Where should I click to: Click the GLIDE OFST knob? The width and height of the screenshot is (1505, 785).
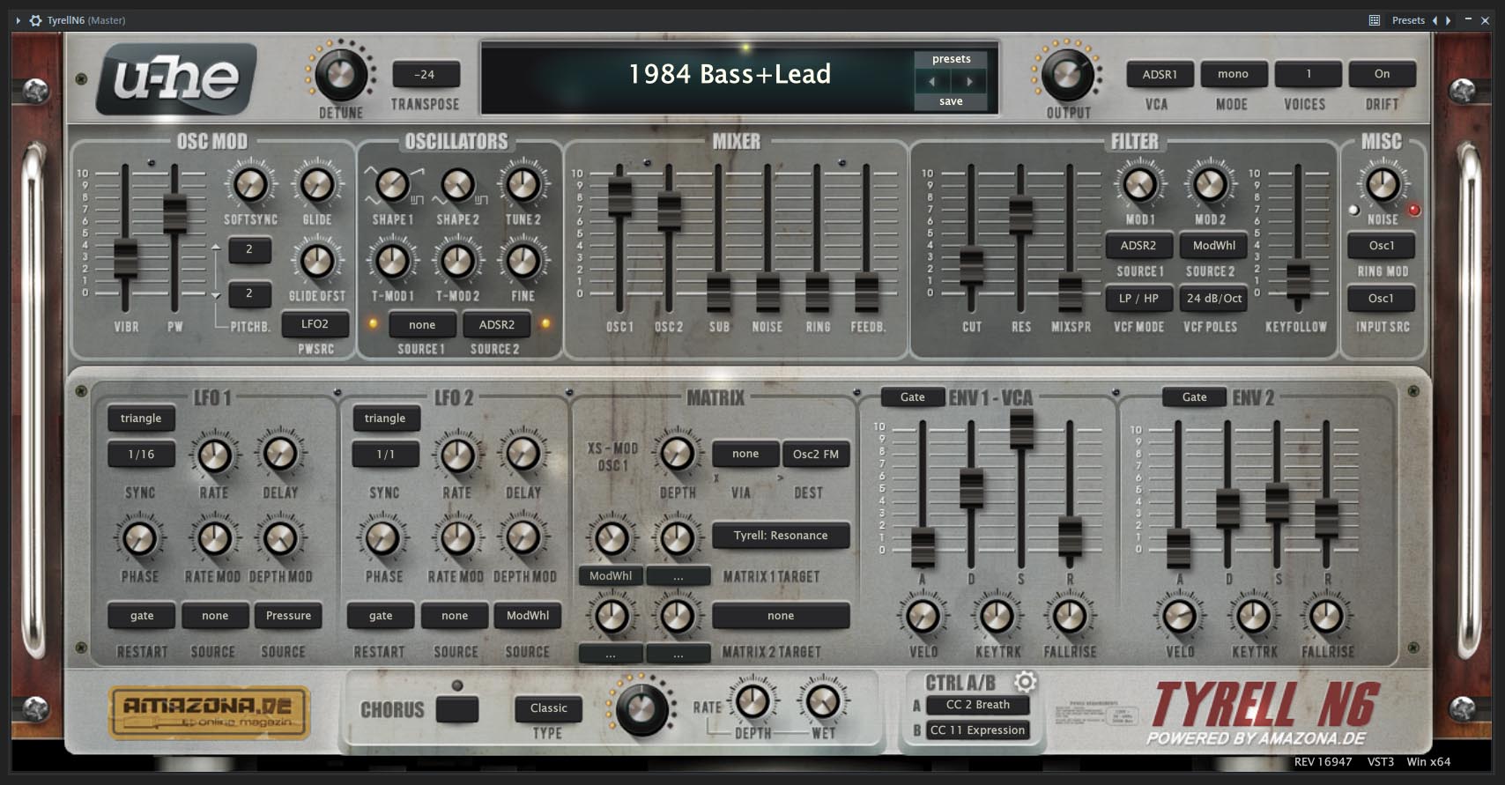pyautogui.click(x=317, y=262)
